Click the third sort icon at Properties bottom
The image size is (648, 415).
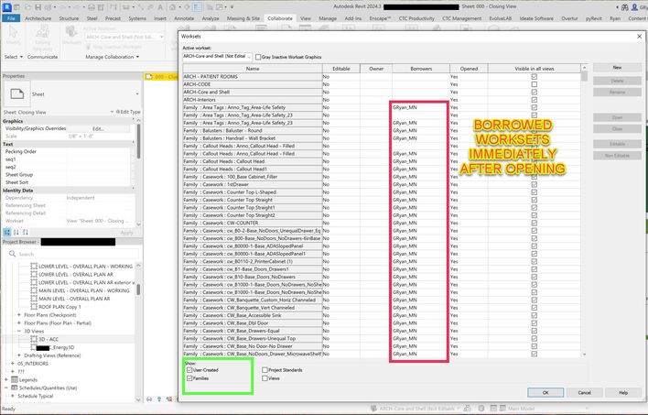[26, 232]
